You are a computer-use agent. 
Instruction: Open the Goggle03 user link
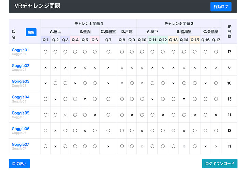[x=20, y=81]
